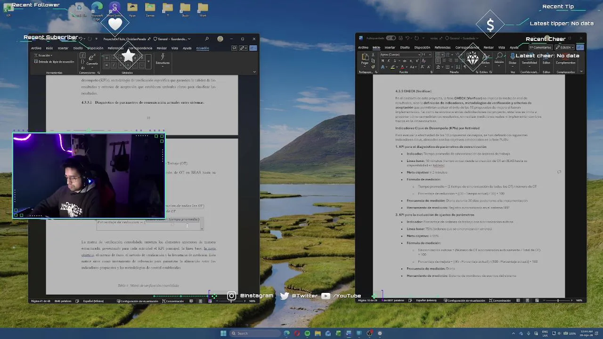
Task: Open the Ecuación dropdown in Herramientas
Action: (43, 56)
